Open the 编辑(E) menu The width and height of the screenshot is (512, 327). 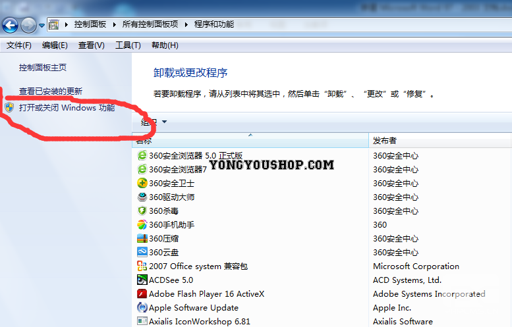[55, 45]
